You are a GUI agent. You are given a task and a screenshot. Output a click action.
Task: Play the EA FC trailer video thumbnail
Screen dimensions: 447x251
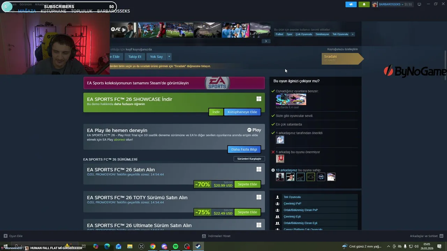[124, 30]
